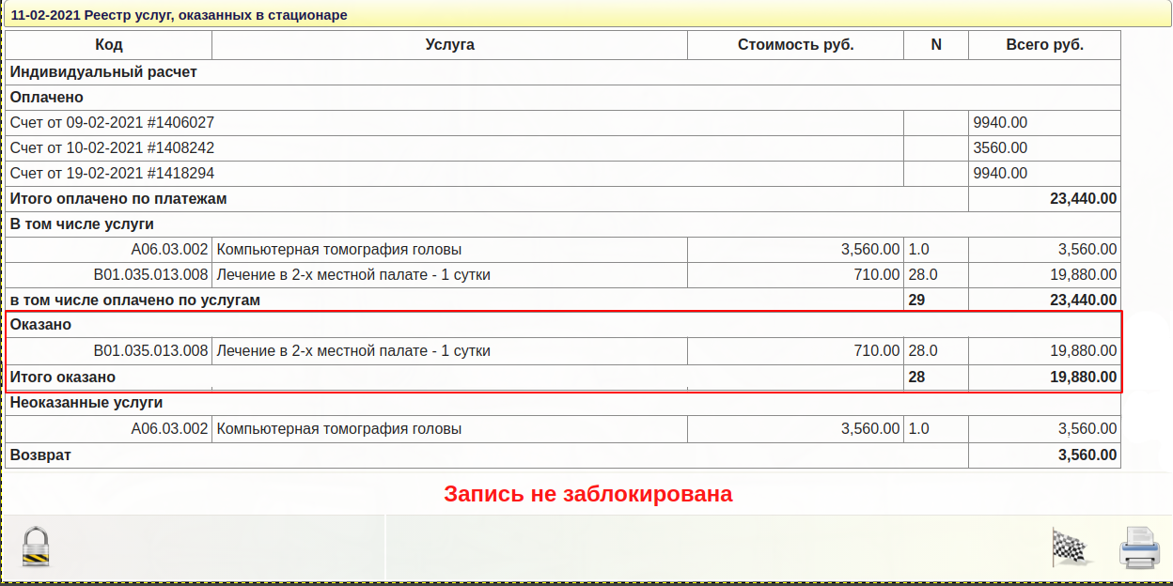Image resolution: width=1173 pixels, height=586 pixels.
Task: Click the checkered finish flag icon
Action: point(1068,547)
